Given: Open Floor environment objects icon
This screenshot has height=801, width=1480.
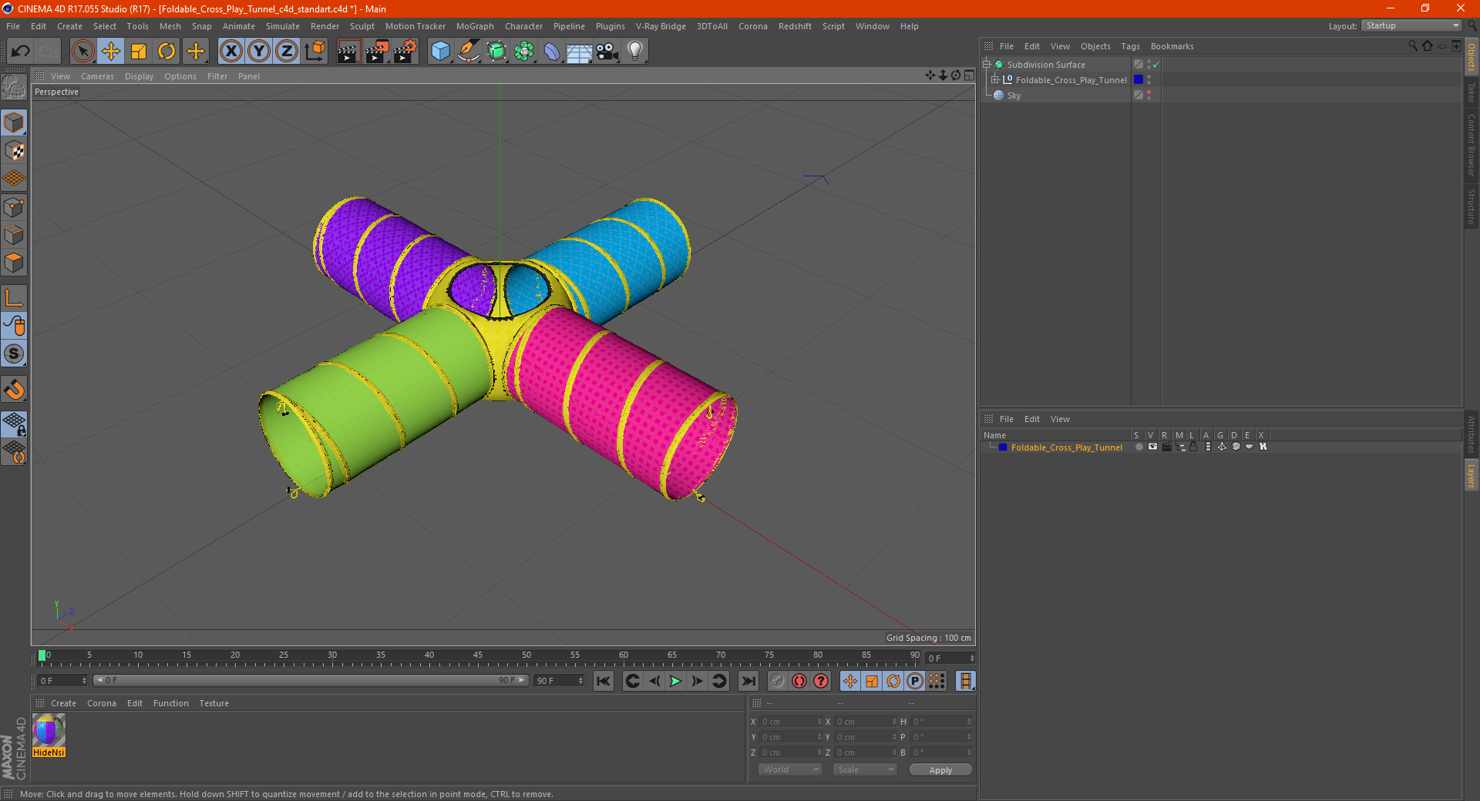Looking at the screenshot, I should pyautogui.click(x=580, y=52).
